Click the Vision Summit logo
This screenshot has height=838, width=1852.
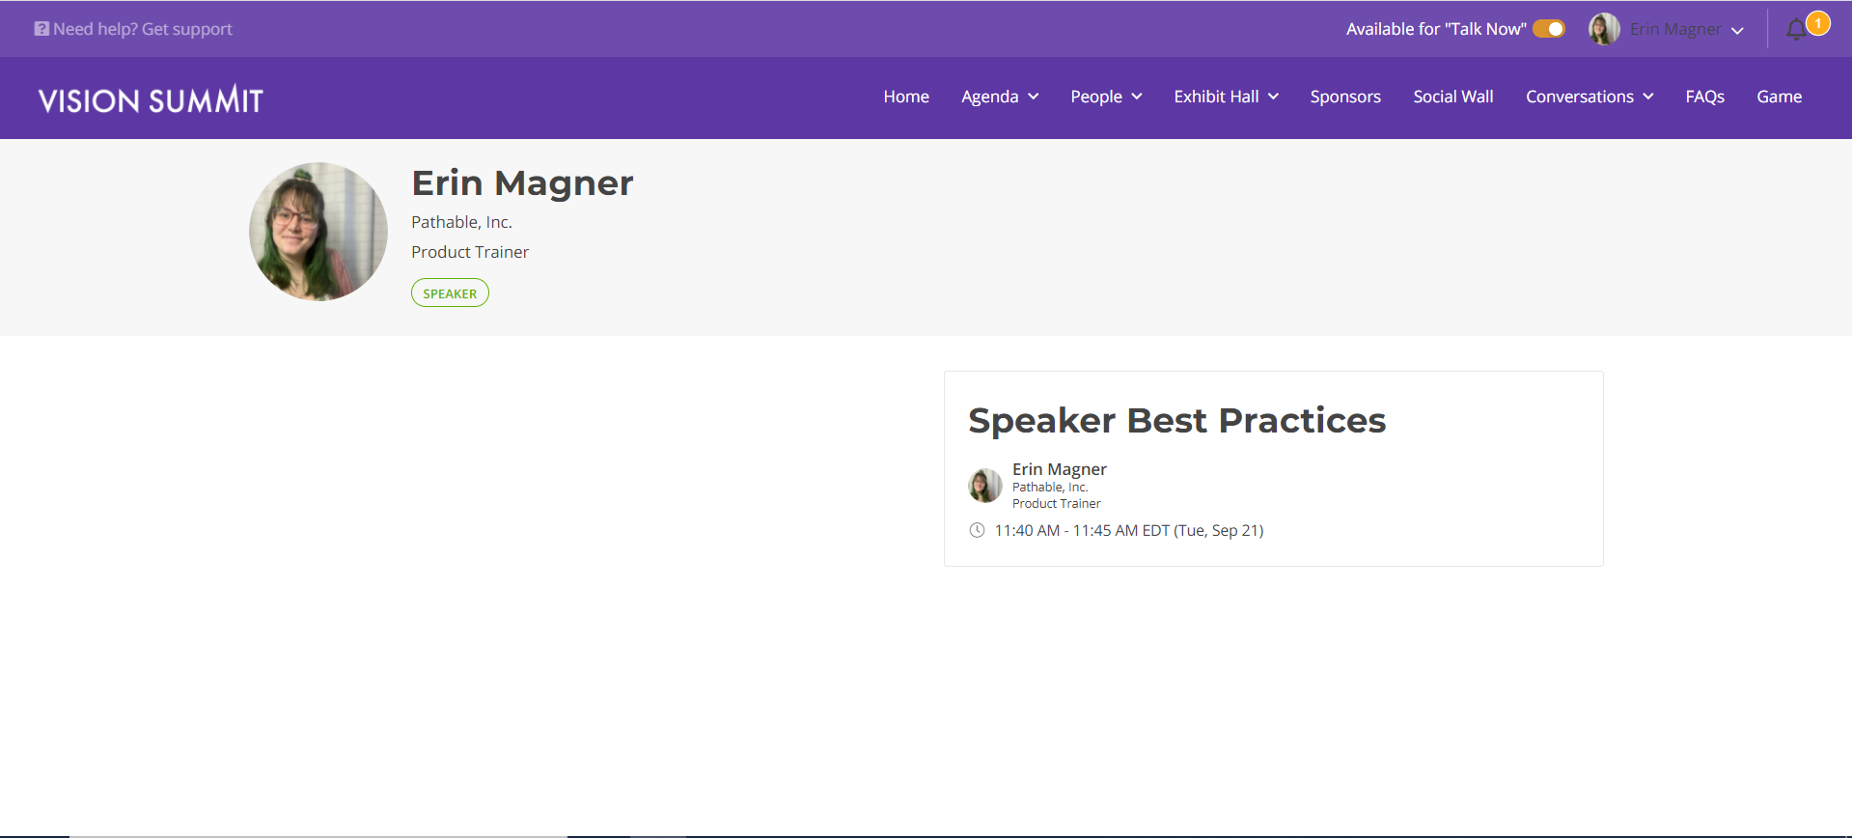pos(151,98)
